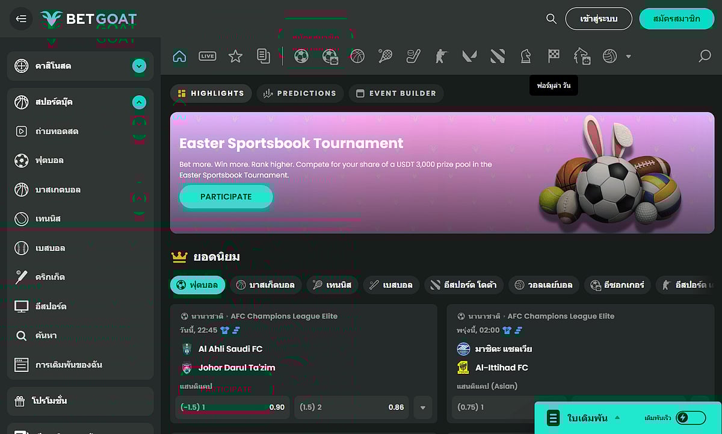Select the Home icon in the sports toolbar
This screenshot has height=434, width=722.
(179, 56)
